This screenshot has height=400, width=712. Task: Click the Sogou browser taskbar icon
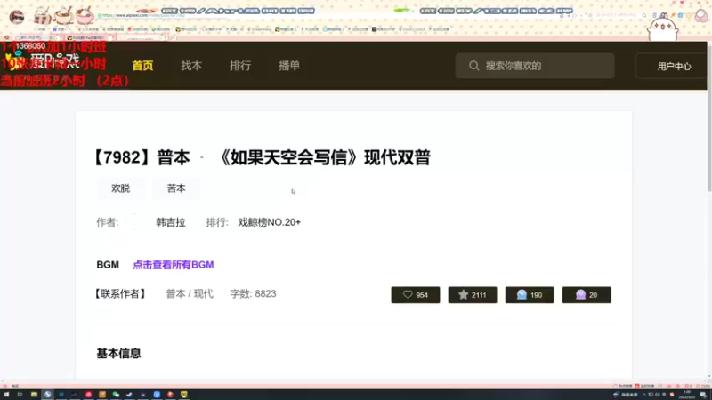pyautogui.click(x=48, y=395)
